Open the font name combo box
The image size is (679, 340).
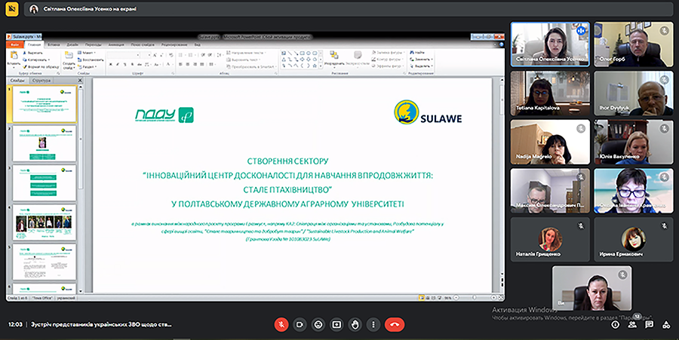[x=124, y=55]
